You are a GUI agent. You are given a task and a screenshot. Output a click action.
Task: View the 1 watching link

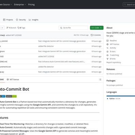(x=114, y=55)
